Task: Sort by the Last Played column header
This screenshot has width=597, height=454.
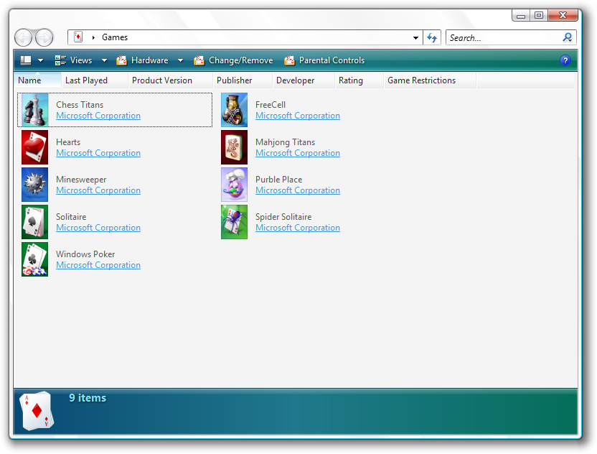Action: [87, 80]
